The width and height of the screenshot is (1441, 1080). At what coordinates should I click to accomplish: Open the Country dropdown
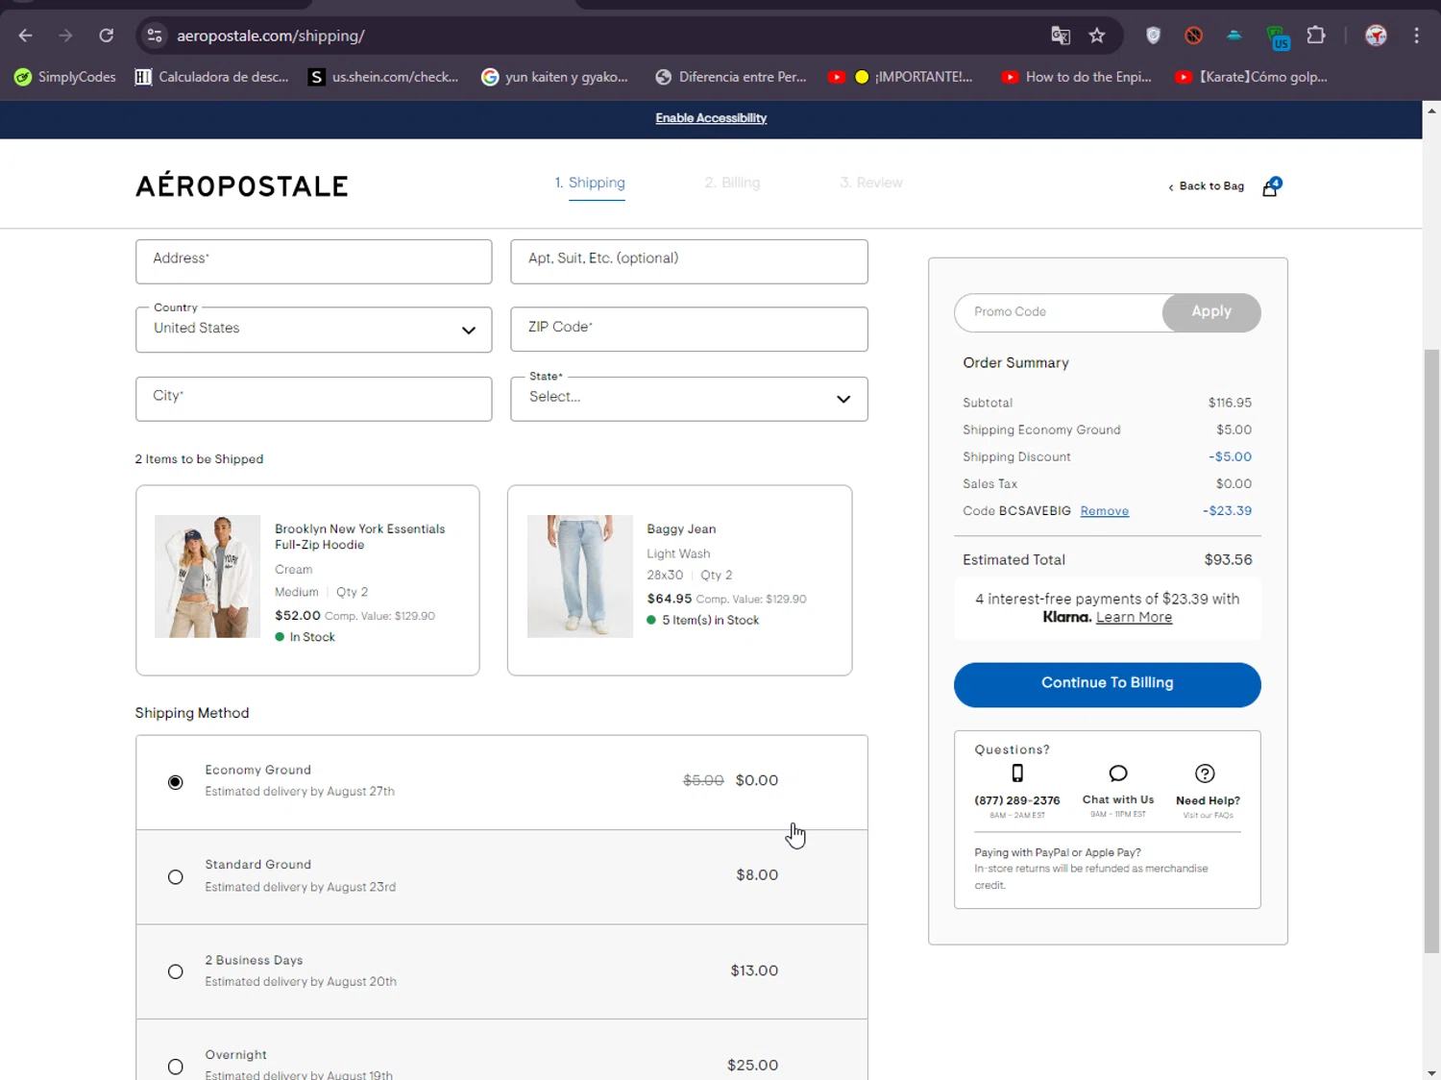tap(313, 330)
